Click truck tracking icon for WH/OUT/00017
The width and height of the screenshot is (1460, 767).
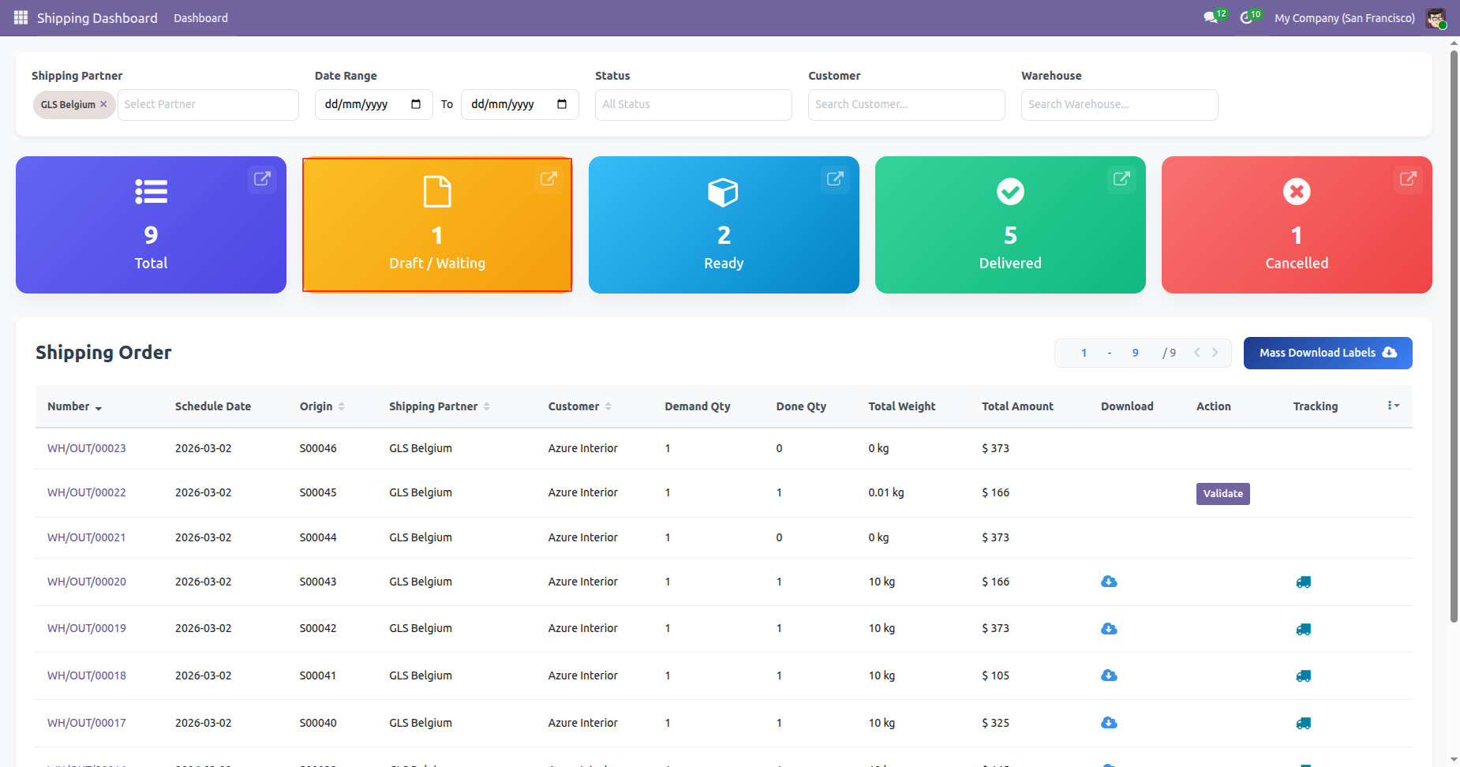[x=1303, y=723]
